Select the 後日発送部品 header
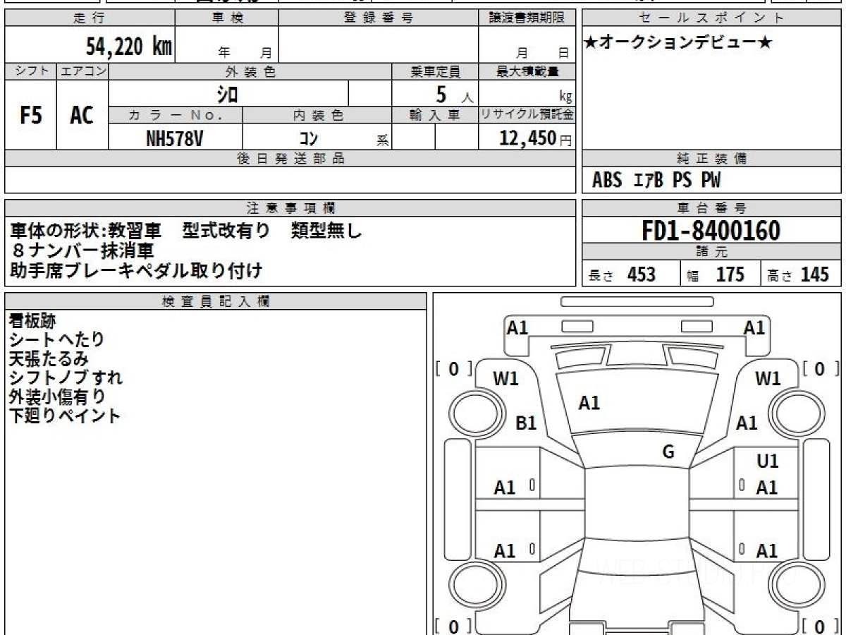 290,159
